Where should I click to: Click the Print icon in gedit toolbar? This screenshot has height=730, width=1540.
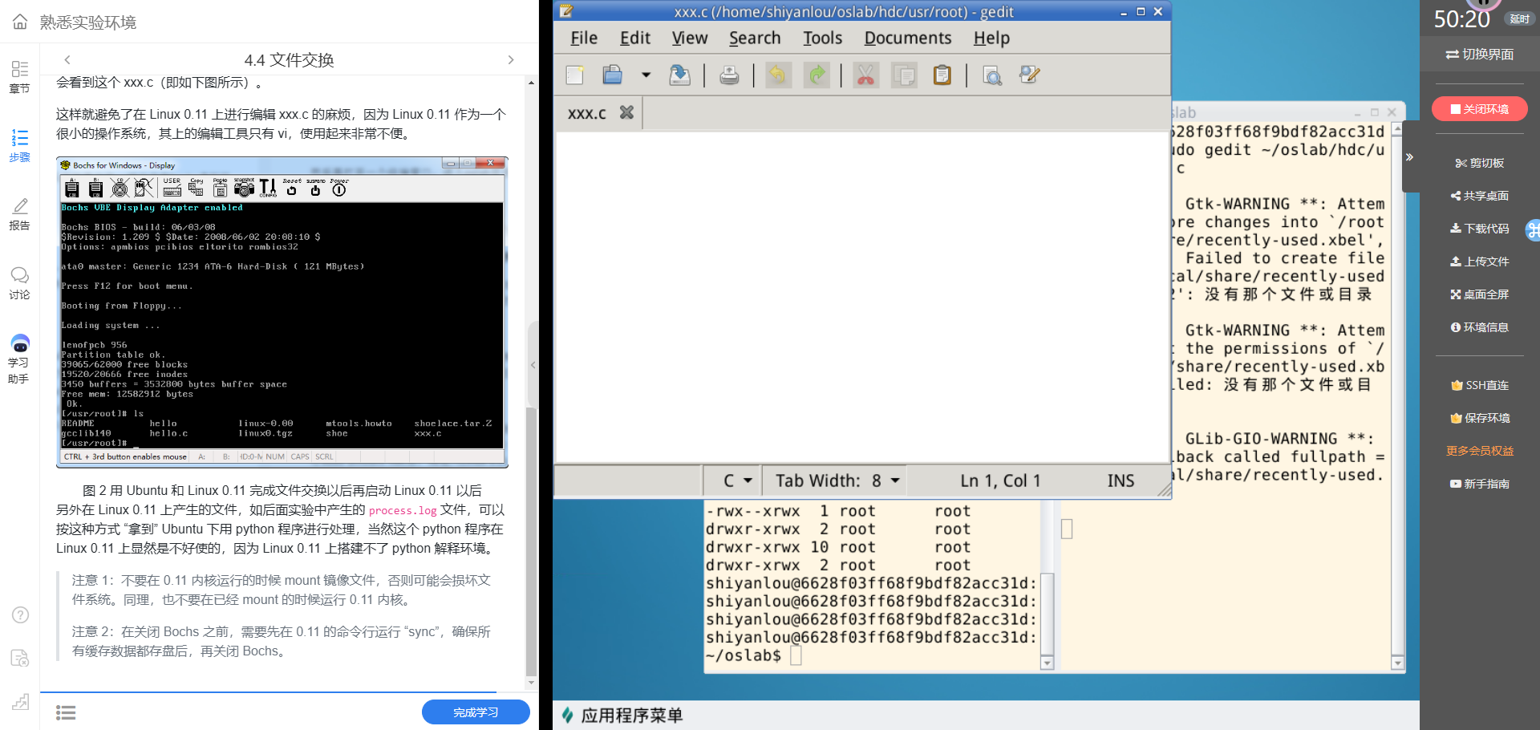(729, 75)
